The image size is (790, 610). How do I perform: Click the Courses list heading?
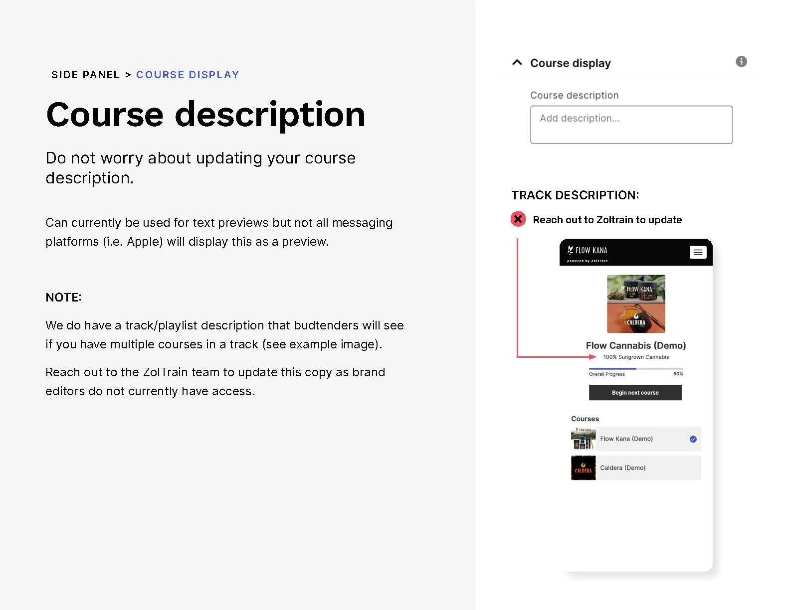click(585, 419)
